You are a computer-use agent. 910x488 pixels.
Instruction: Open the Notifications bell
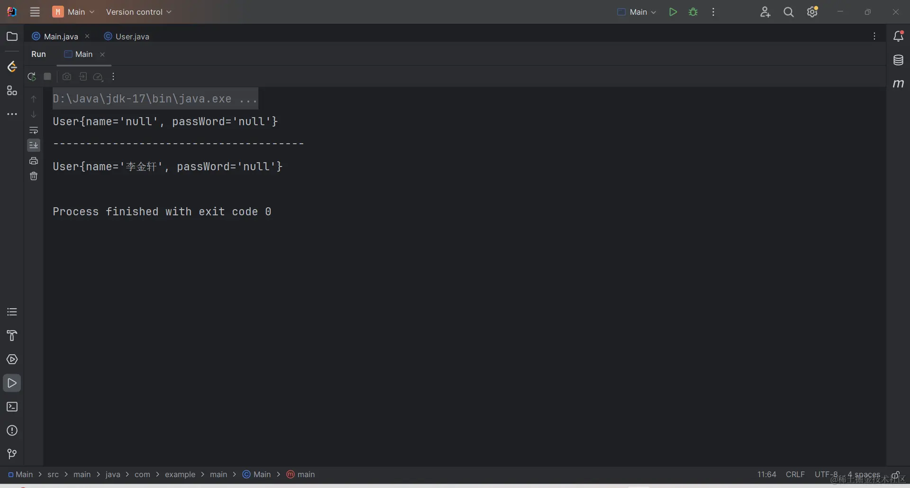tap(898, 36)
